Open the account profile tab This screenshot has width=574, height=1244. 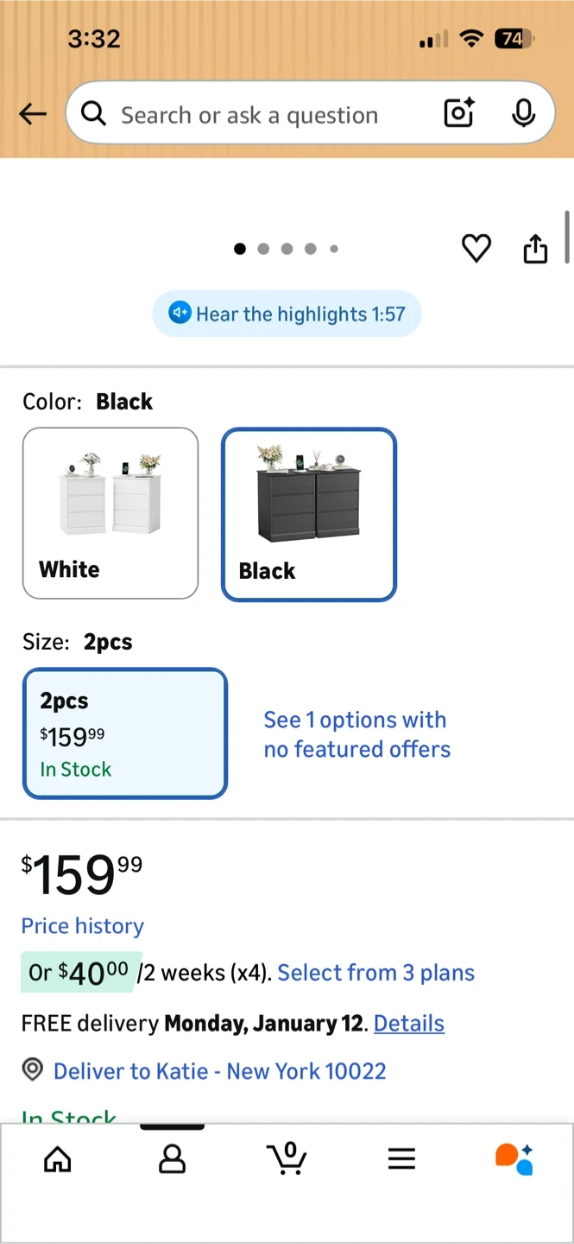click(x=172, y=1159)
